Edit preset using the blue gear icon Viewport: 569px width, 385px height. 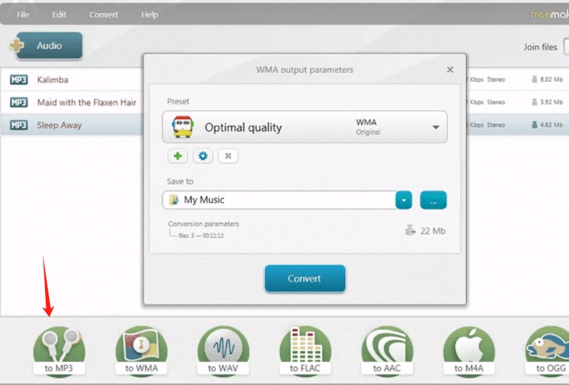pyautogui.click(x=203, y=156)
